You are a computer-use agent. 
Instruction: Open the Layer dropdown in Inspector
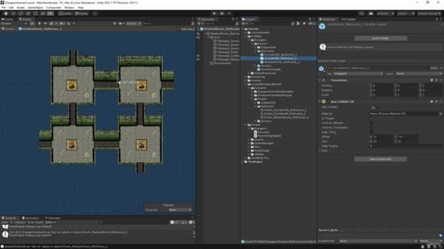pos(418,74)
